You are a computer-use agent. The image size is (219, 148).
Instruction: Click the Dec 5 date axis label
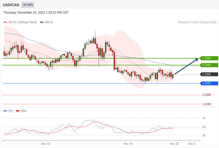click(192, 144)
